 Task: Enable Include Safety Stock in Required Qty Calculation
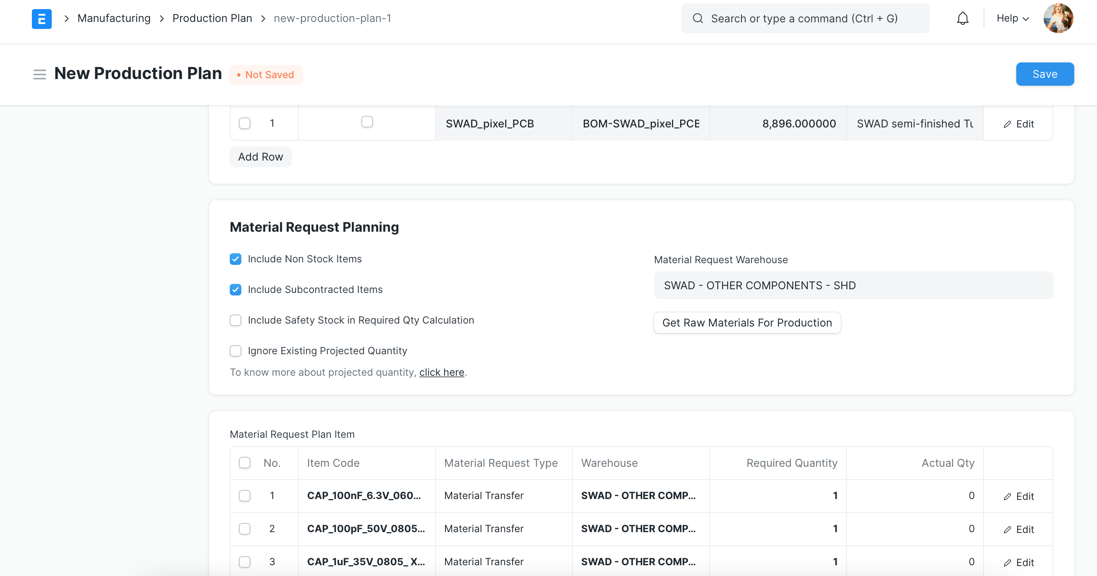[x=236, y=320]
